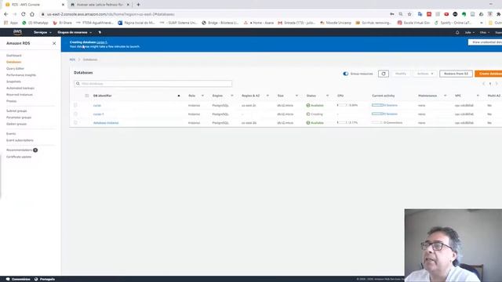Open the AWS notifications bell
Viewport: 502px width, 282px height.
coord(457,32)
